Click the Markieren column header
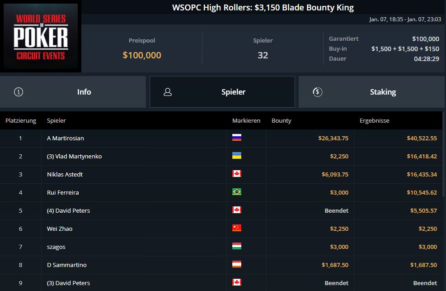The height and width of the screenshot is (291, 446). coord(246,121)
